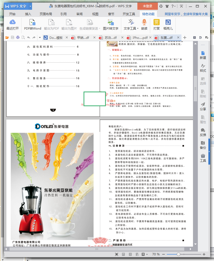Open the 页面布局 ribbon tab
Viewport: 214px width, 261px height.
tap(46, 14)
